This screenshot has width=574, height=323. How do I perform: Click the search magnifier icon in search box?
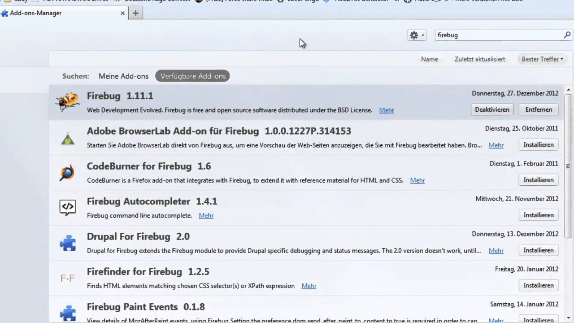pos(567,35)
